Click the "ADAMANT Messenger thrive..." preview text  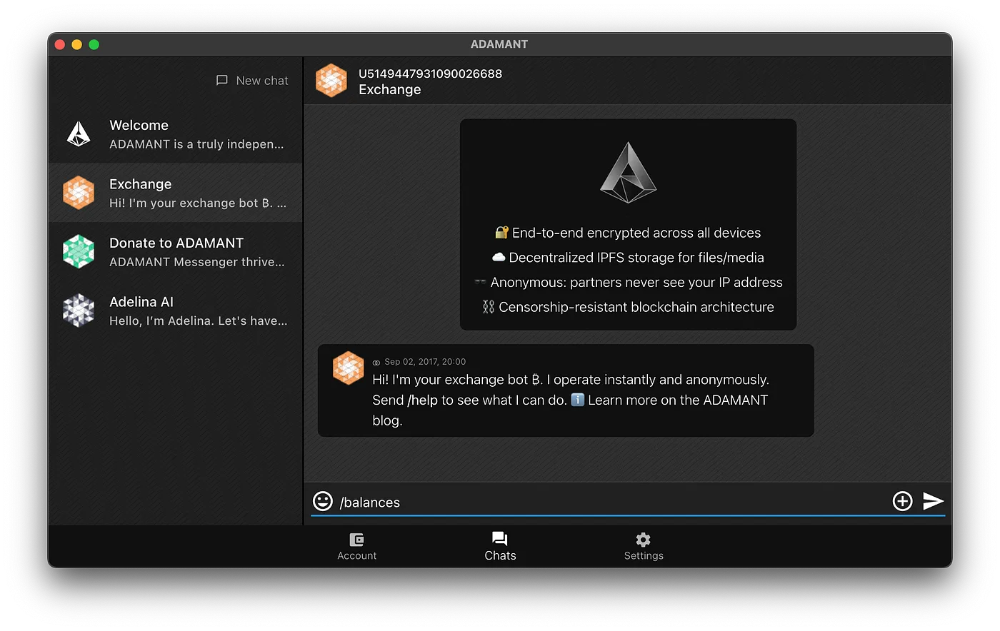pyautogui.click(x=197, y=262)
